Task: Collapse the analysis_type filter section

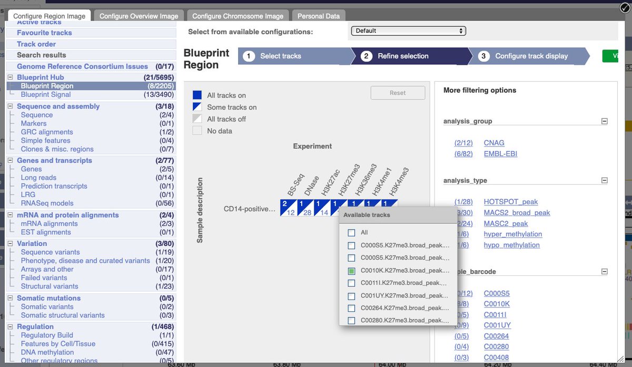Action: [x=604, y=181]
